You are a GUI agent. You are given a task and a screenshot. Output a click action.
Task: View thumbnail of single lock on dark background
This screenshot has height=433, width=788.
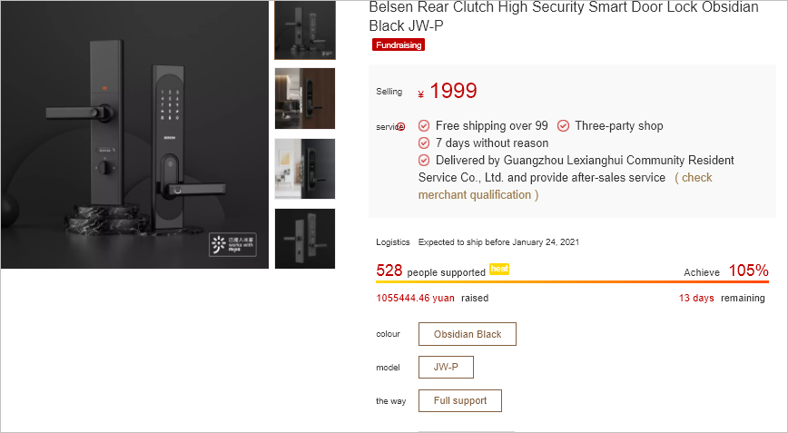pos(305,239)
